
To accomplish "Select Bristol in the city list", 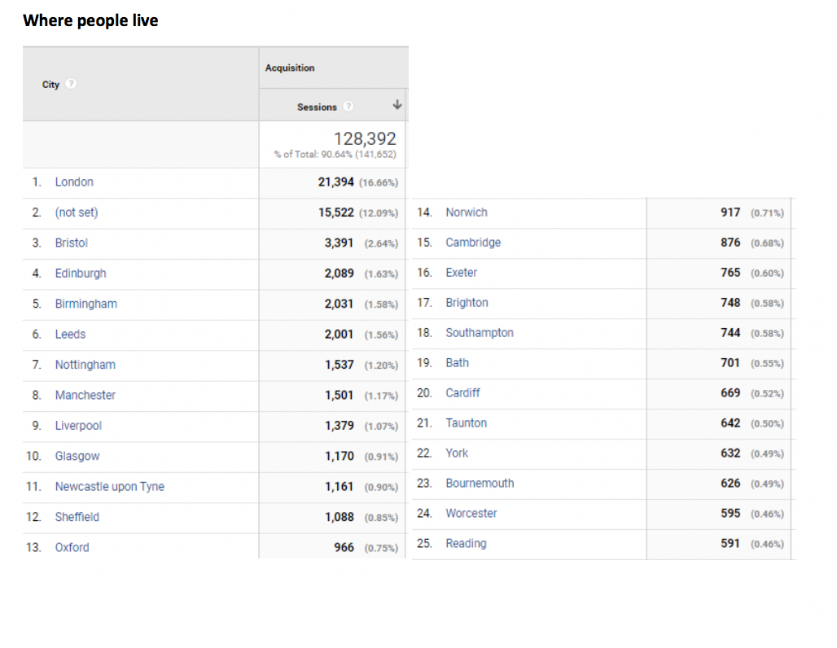I will [72, 243].
